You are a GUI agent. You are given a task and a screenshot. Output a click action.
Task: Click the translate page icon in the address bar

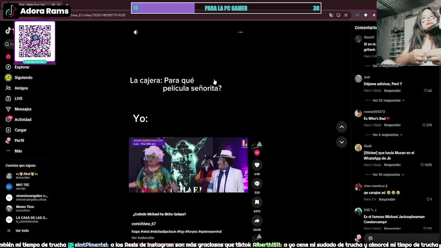tap(331, 15)
